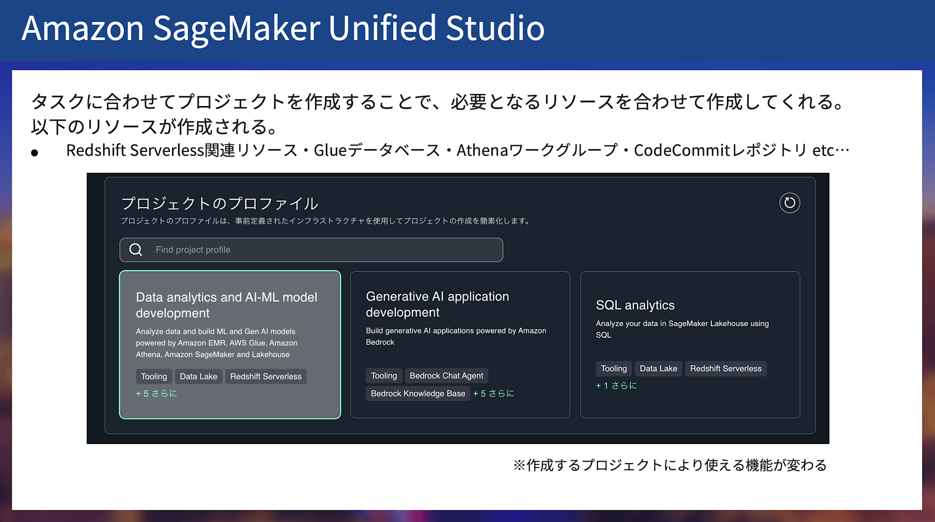Click Tooling tag in Data analytics card
This screenshot has width=935, height=522.
click(154, 376)
